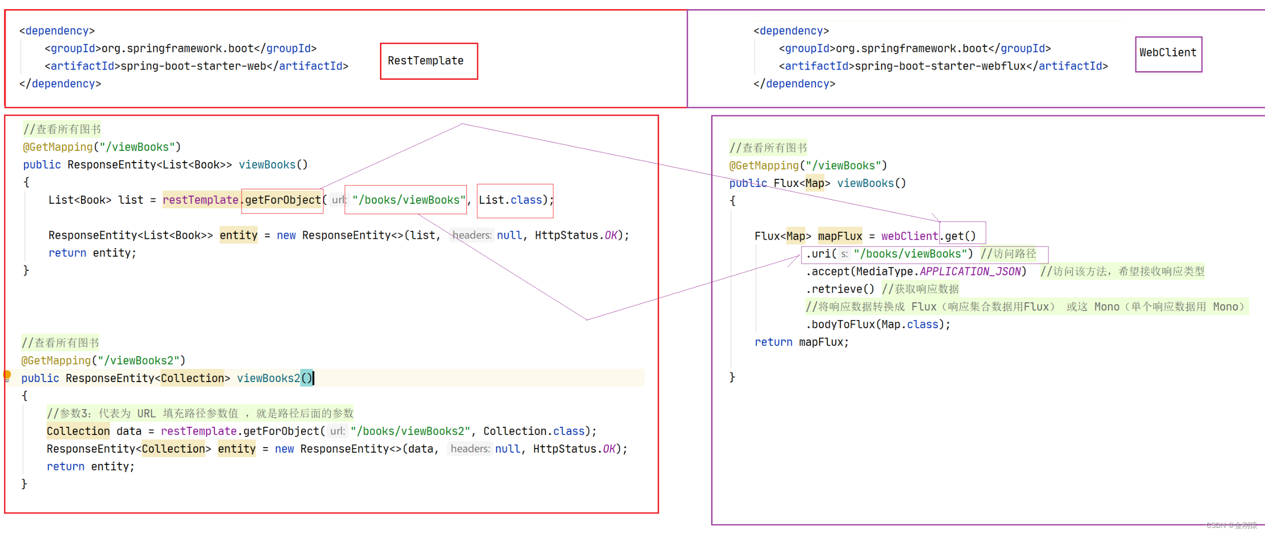Click the spring-boot-starter-web artifactId text
Image resolution: width=1265 pixels, height=534 pixels.
tap(193, 66)
